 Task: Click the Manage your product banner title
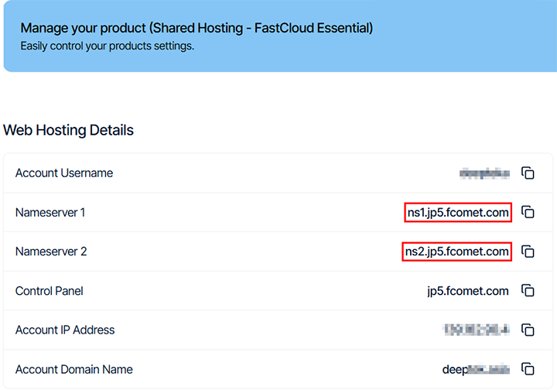[x=196, y=28]
